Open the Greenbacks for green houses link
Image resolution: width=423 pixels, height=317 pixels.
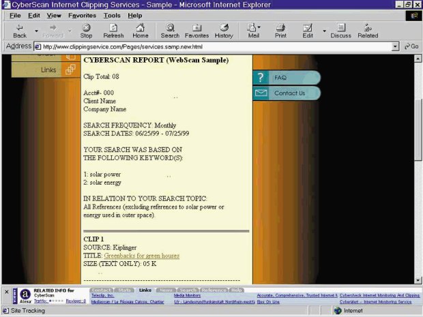tap(142, 256)
